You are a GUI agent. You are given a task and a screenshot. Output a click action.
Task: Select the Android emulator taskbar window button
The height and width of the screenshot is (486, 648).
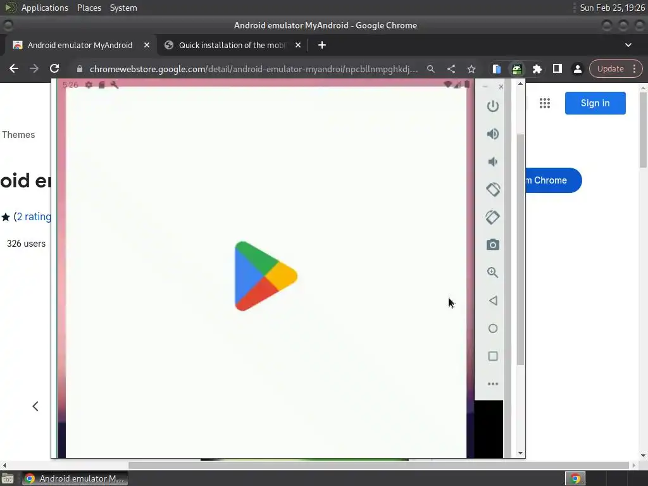tap(75, 478)
